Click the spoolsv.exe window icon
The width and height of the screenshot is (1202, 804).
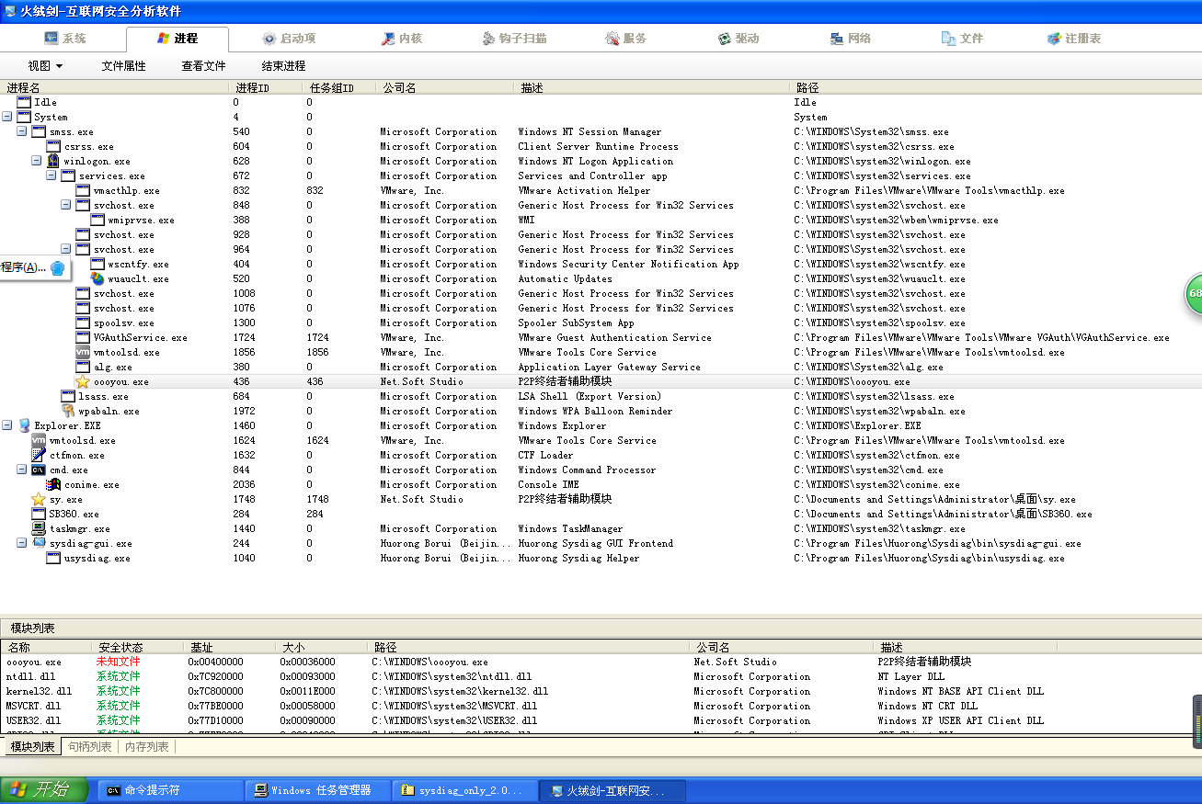coord(83,323)
